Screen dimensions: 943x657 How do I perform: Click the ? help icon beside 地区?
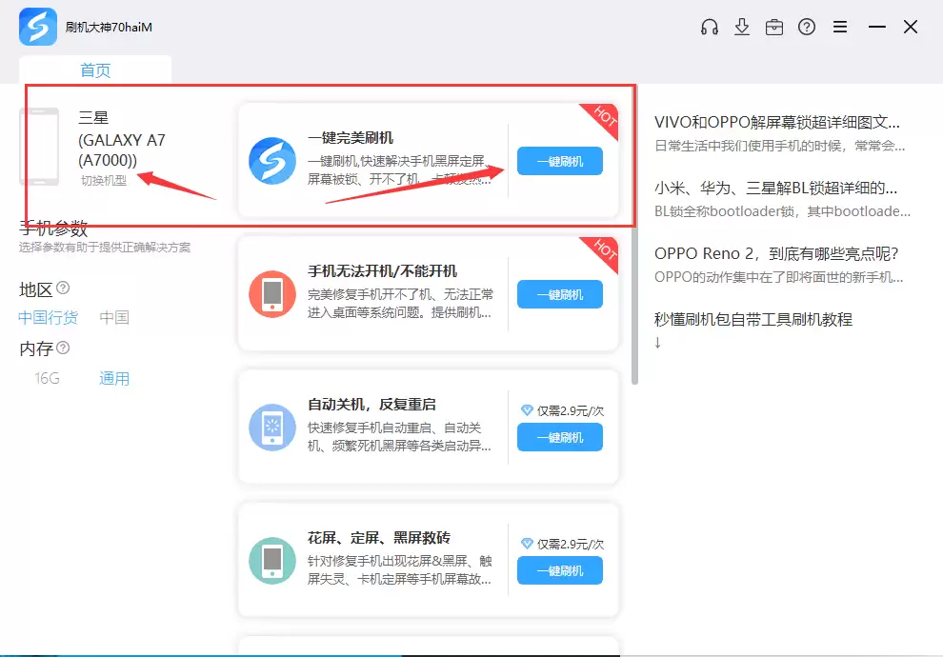point(62,289)
